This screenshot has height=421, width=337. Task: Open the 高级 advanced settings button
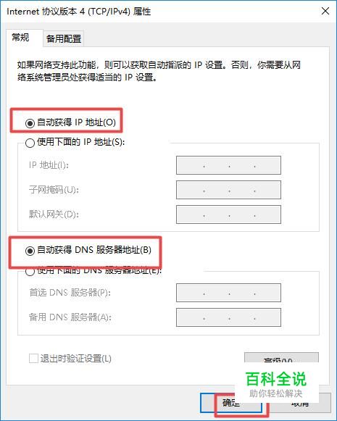pyautogui.click(x=281, y=358)
